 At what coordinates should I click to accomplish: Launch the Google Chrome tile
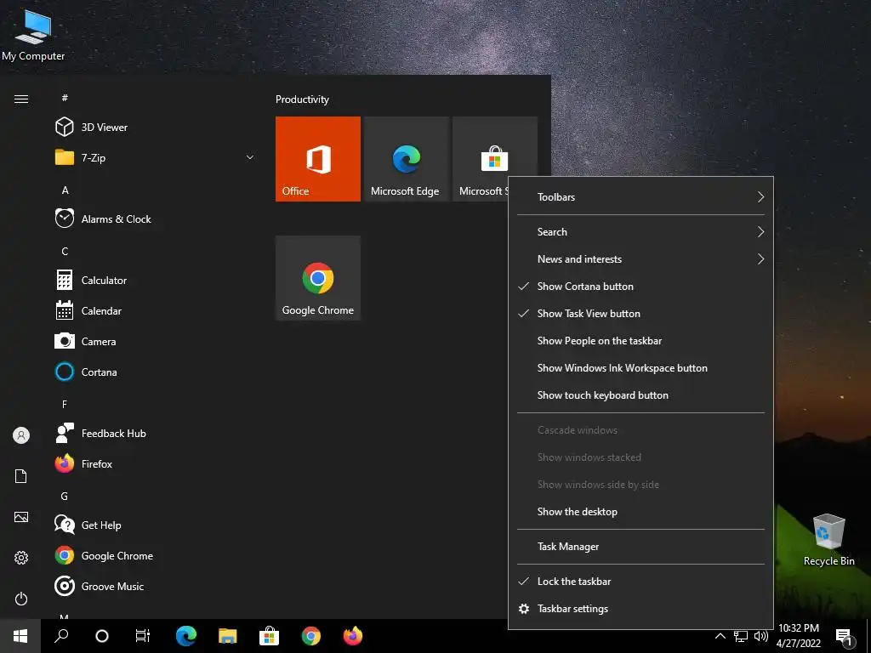[318, 278]
